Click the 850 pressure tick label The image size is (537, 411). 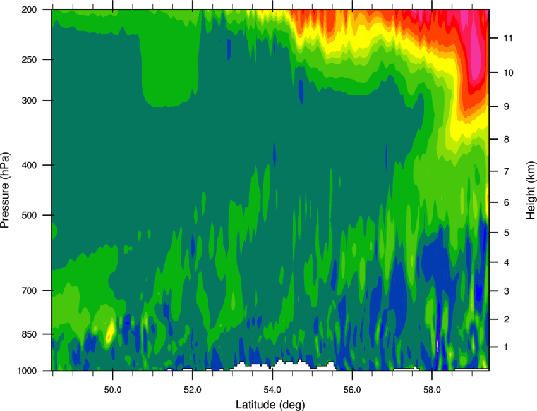click(x=29, y=334)
